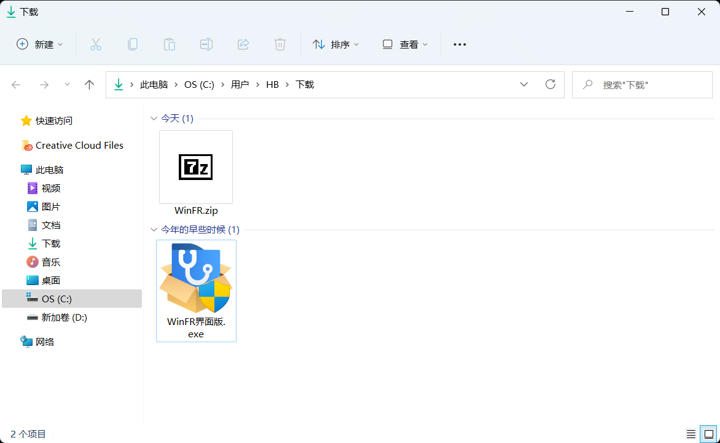Select the WinFR界面版.exe installer icon
The height and width of the screenshot is (443, 720).
(x=195, y=278)
